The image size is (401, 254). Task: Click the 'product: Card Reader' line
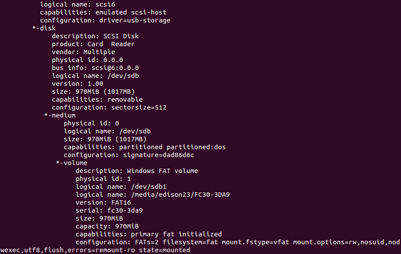(x=93, y=44)
